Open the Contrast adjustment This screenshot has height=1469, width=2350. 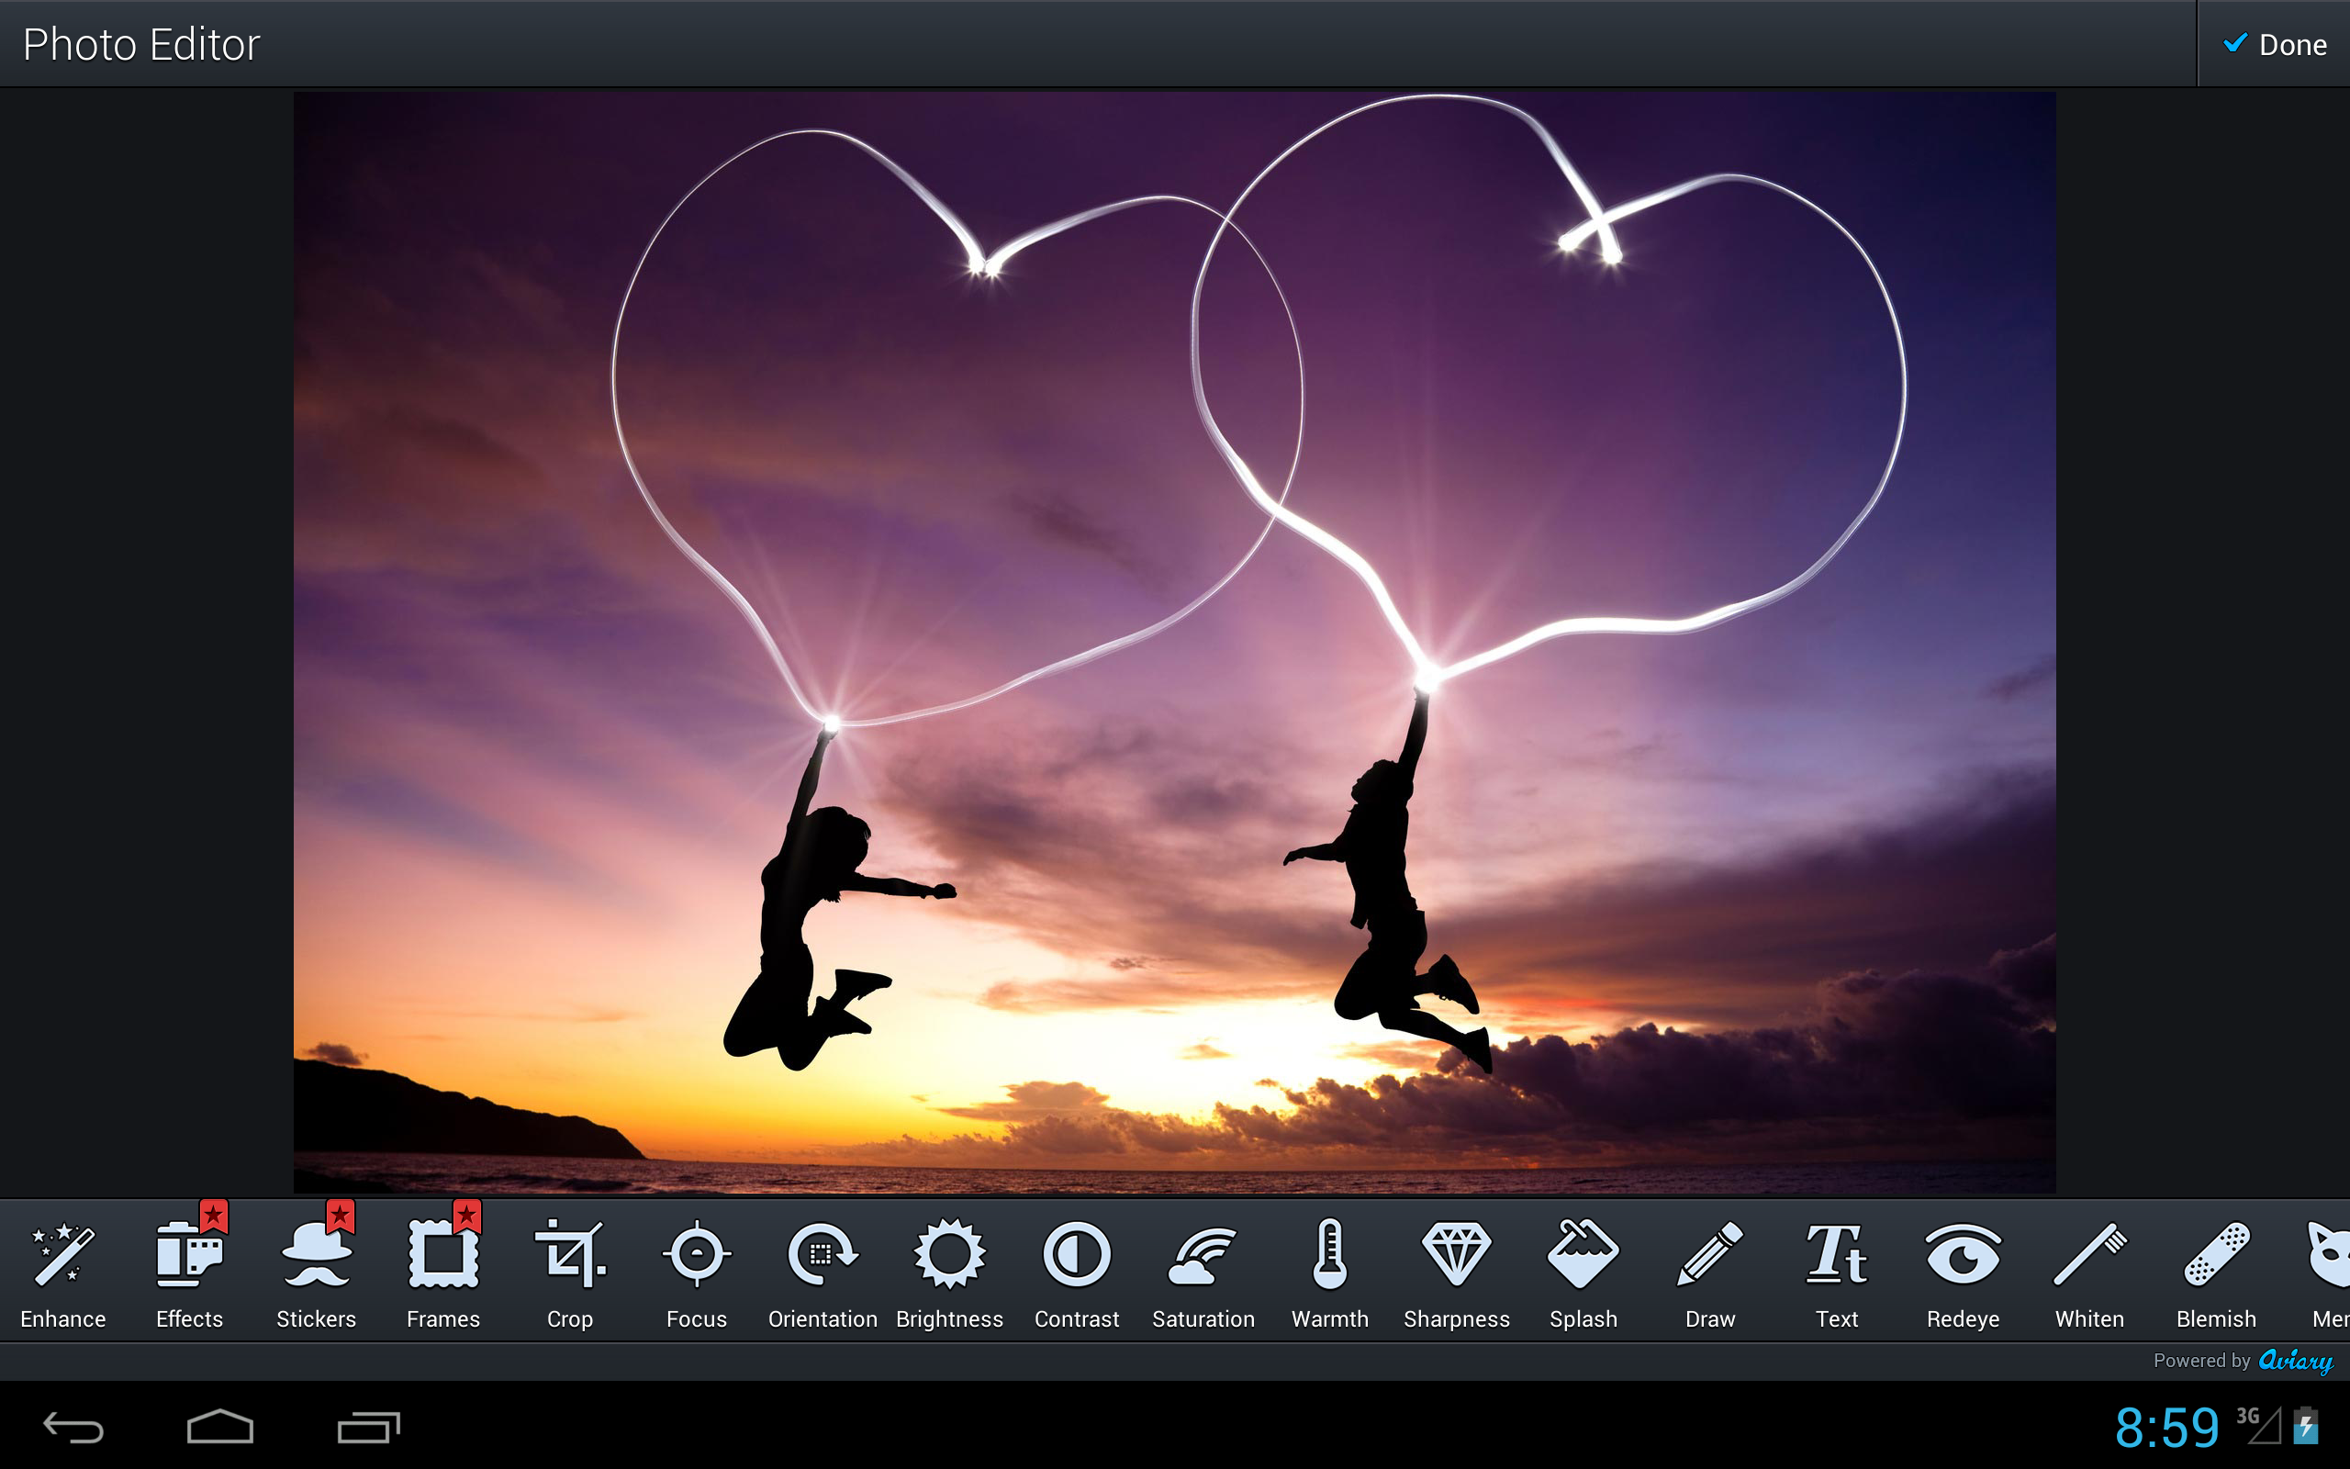[x=1076, y=1273]
